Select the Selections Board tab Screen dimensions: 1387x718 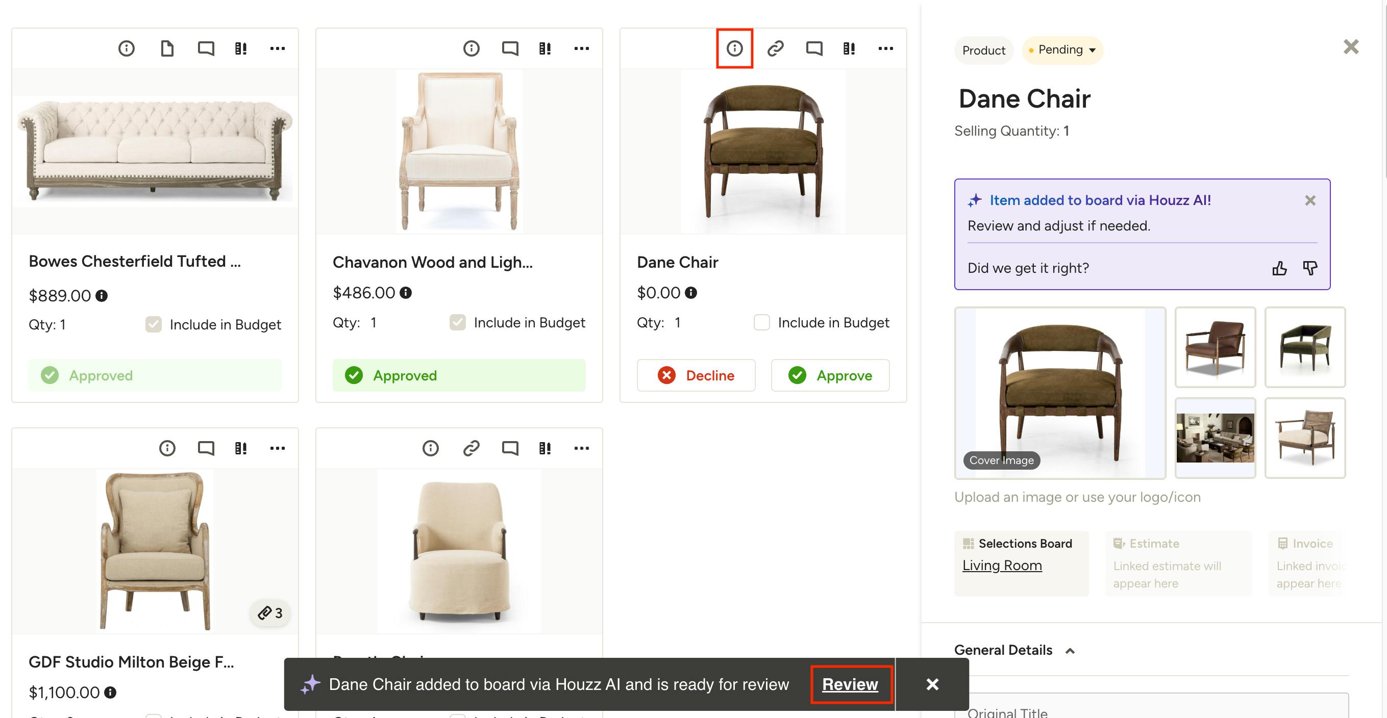(1021, 563)
